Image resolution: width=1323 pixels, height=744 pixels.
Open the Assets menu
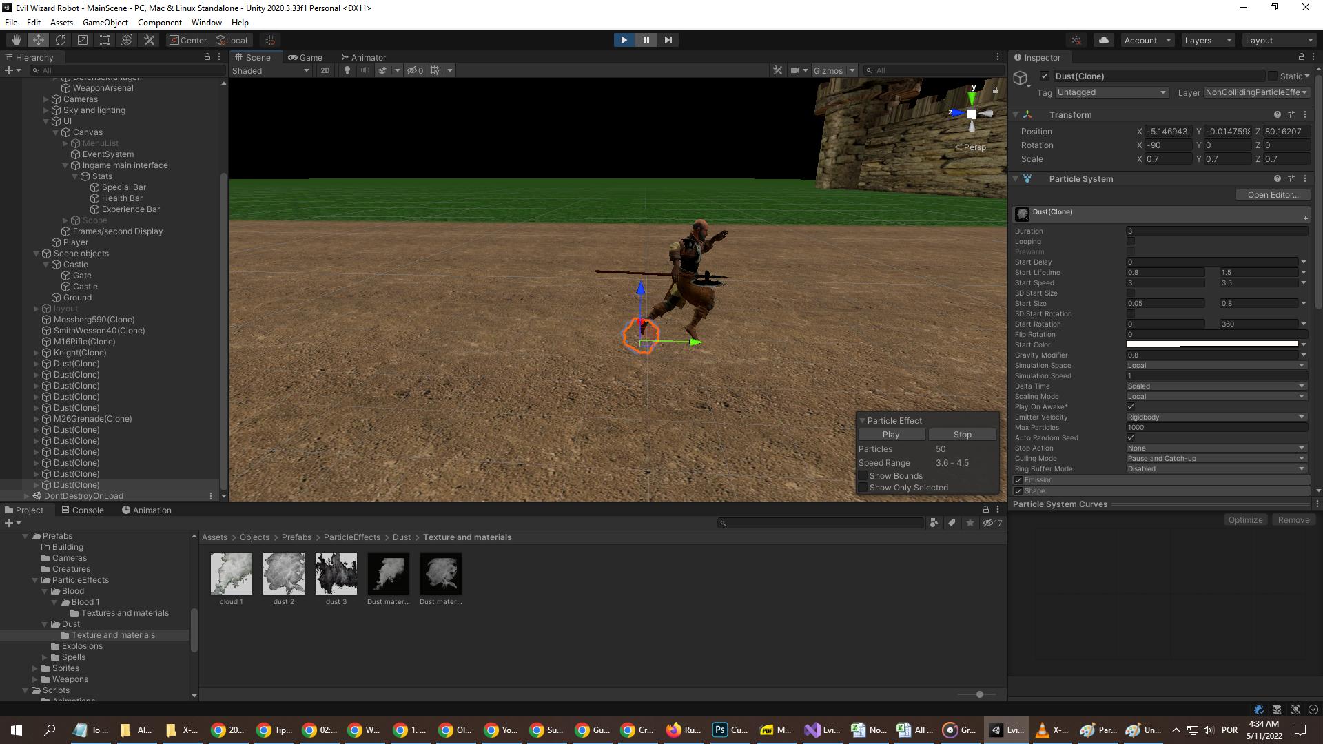61,23
